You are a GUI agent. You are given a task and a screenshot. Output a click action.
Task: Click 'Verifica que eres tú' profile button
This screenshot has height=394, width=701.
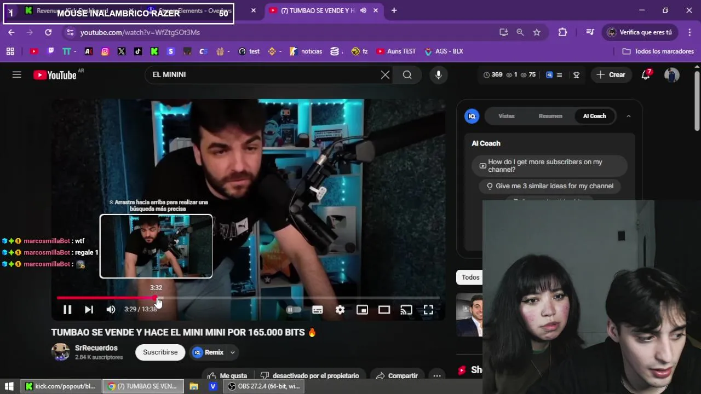coord(641,32)
